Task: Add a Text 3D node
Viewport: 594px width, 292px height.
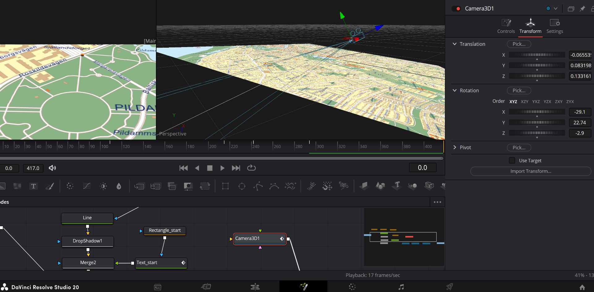Action: click(x=397, y=186)
